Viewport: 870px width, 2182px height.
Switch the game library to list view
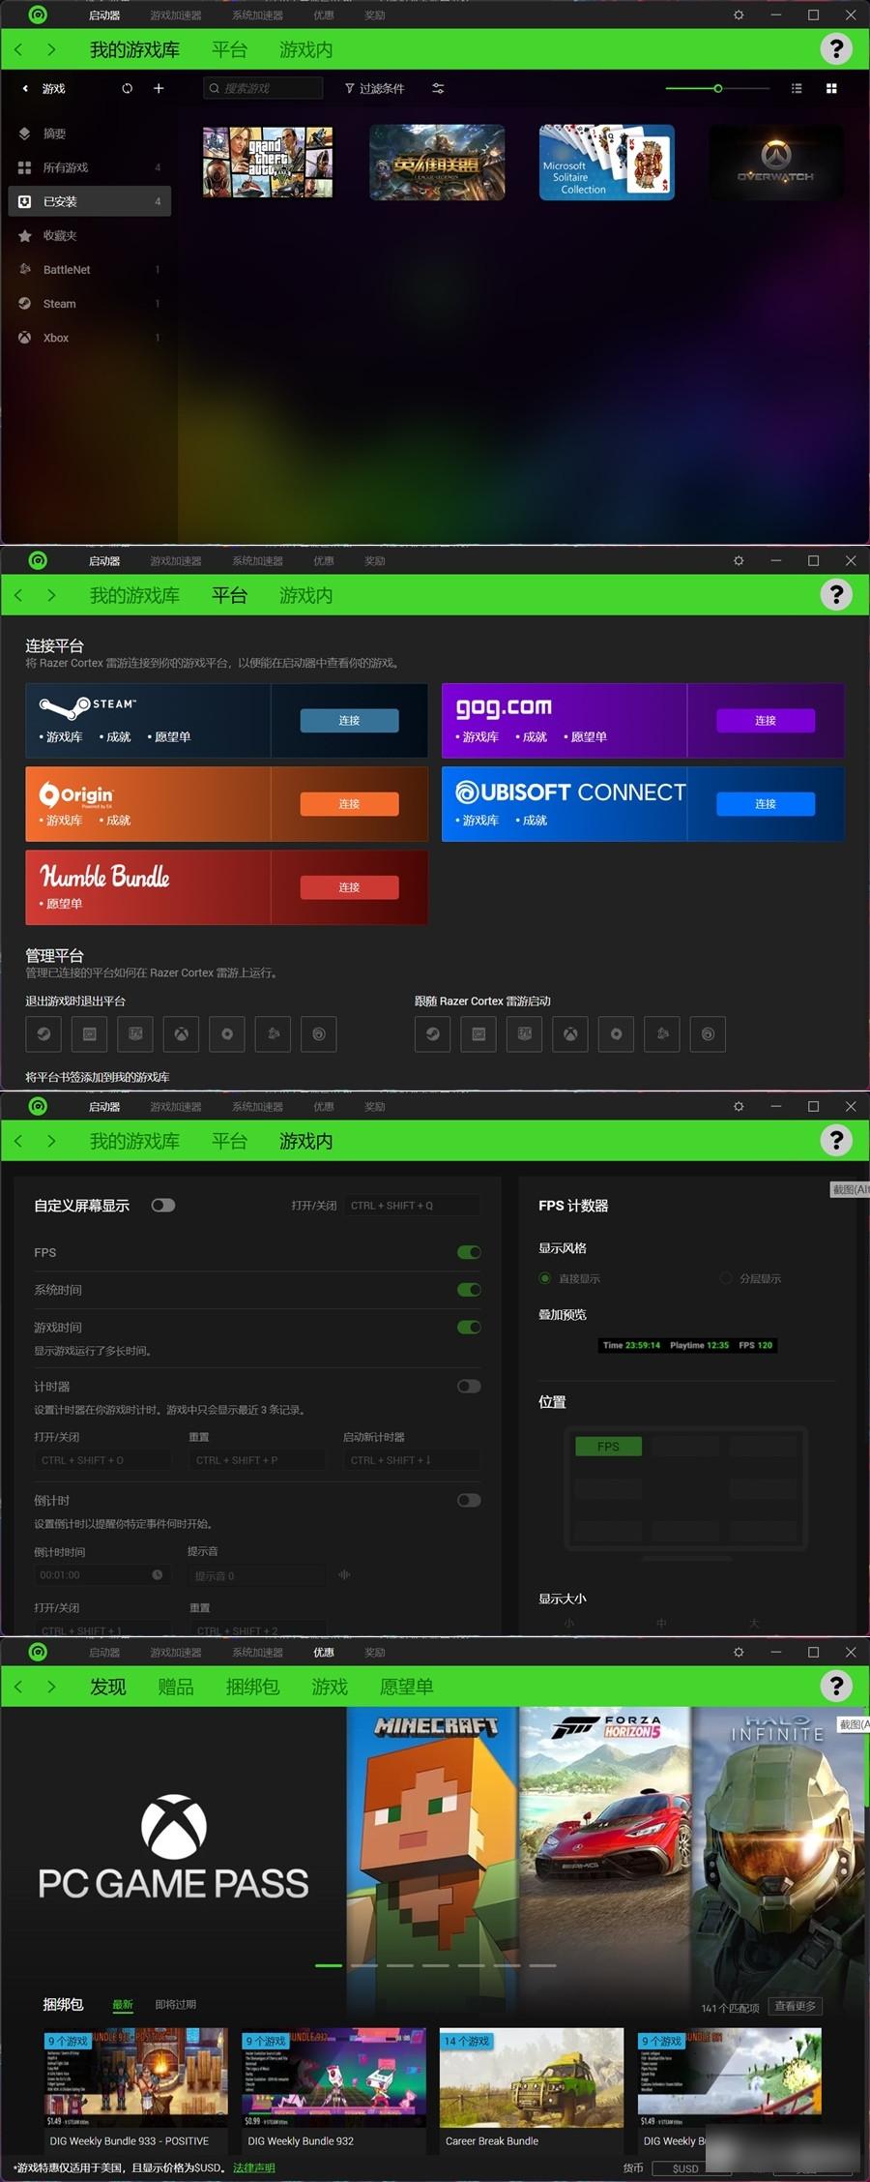(797, 88)
